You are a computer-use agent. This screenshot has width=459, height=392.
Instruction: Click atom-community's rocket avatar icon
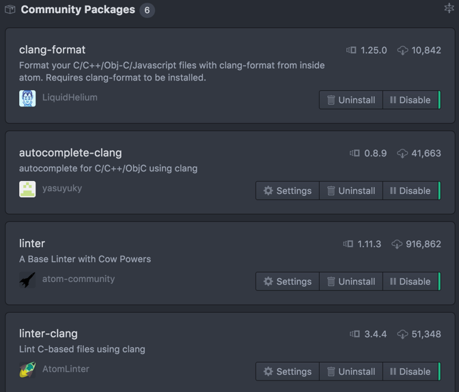[x=27, y=280]
